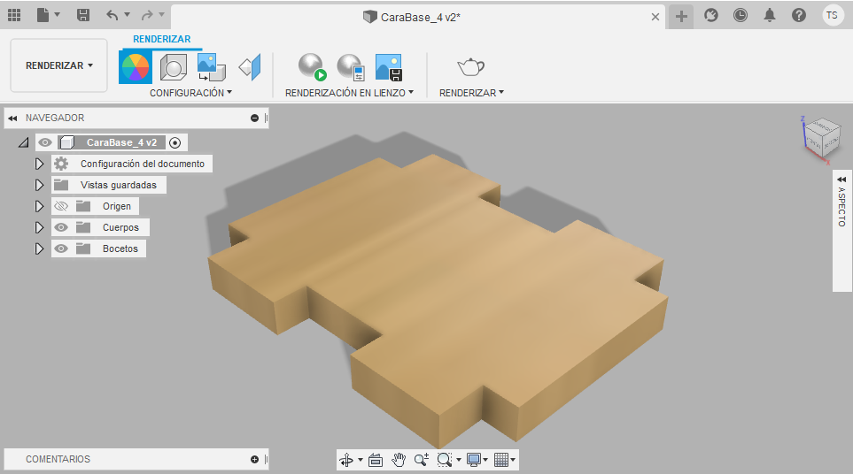Add a new design tab with plus
The width and height of the screenshot is (853, 474).
pos(681,16)
